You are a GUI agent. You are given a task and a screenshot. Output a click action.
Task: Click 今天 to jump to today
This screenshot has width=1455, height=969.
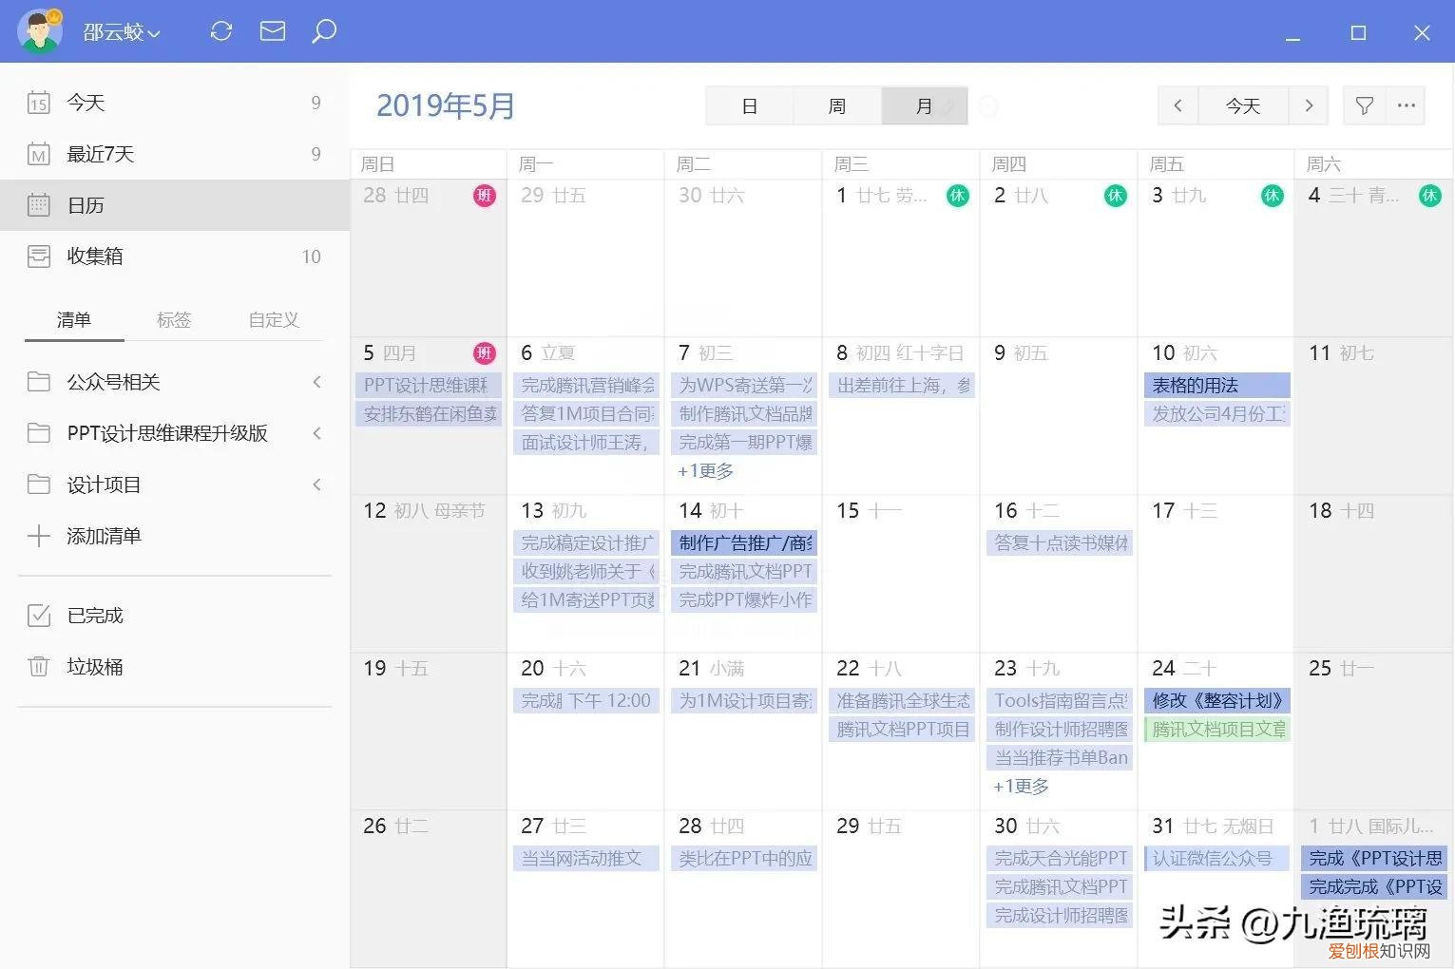tap(1242, 105)
